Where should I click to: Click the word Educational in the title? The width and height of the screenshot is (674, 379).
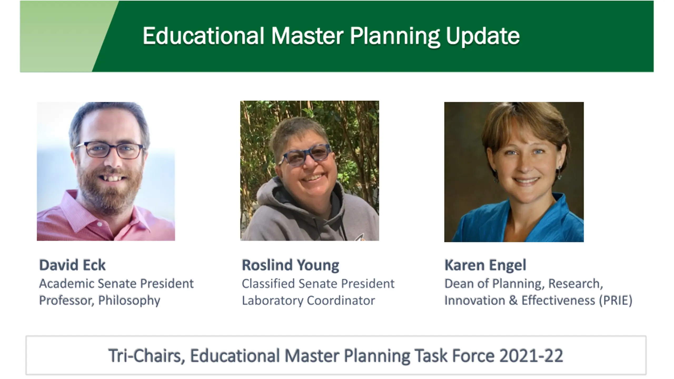point(203,36)
